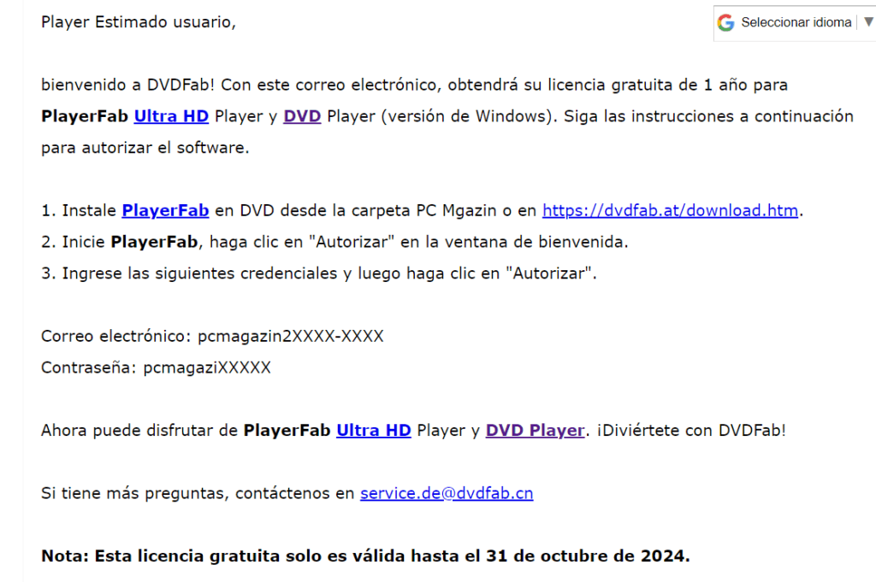Click the greeting "Player Estimado usuario,"
Screen dimensions: 876x582
coord(139,22)
